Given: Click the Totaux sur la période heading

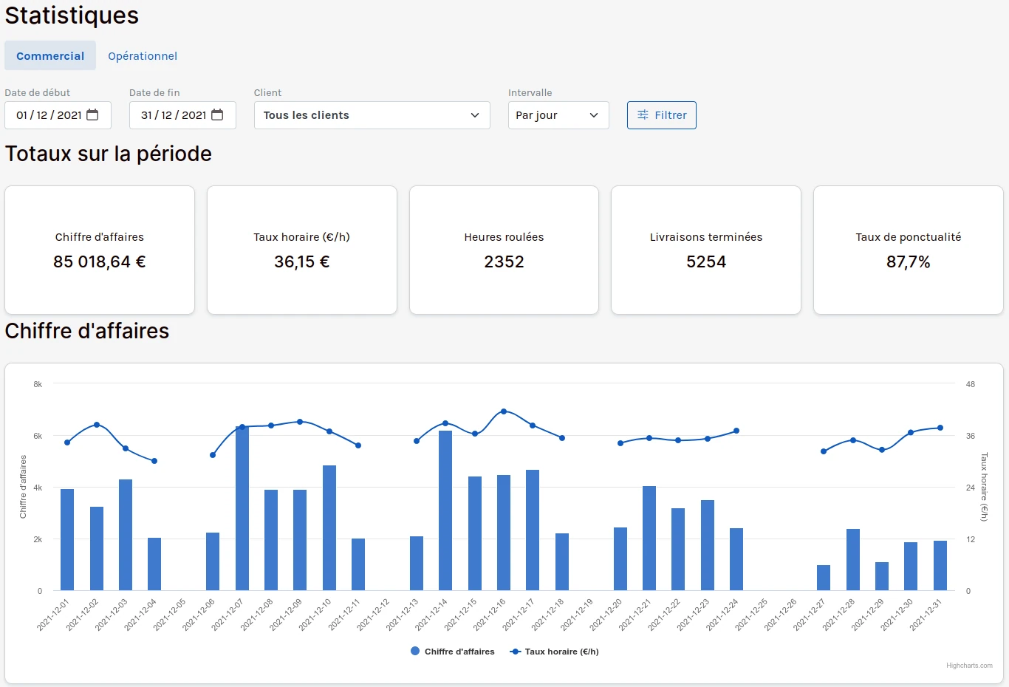Looking at the screenshot, I should (x=109, y=154).
